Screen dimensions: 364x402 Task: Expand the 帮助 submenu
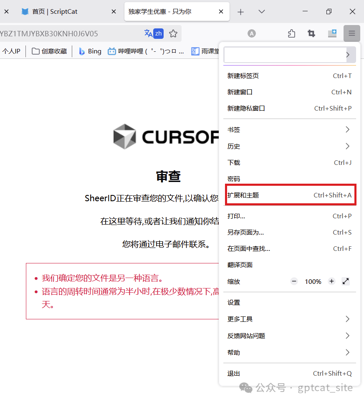[290, 352]
